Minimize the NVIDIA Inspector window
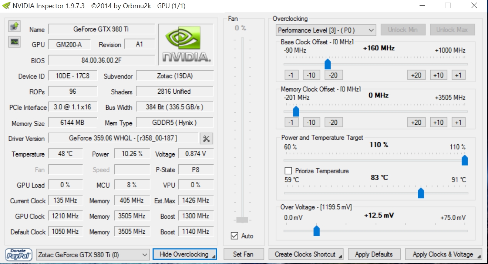Viewport: 488px width, 264px height. tap(422, 6)
